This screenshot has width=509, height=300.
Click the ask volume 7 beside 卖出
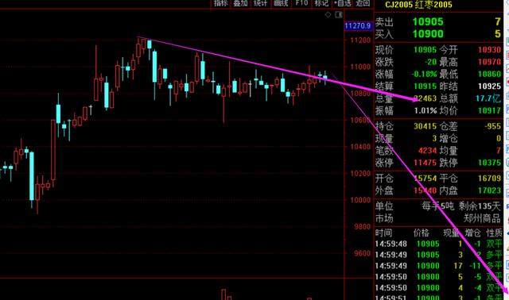[x=498, y=21]
